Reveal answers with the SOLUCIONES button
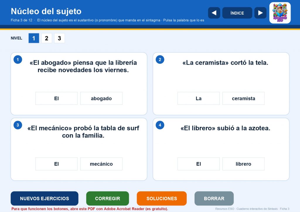The image size is (300, 212). (162, 199)
